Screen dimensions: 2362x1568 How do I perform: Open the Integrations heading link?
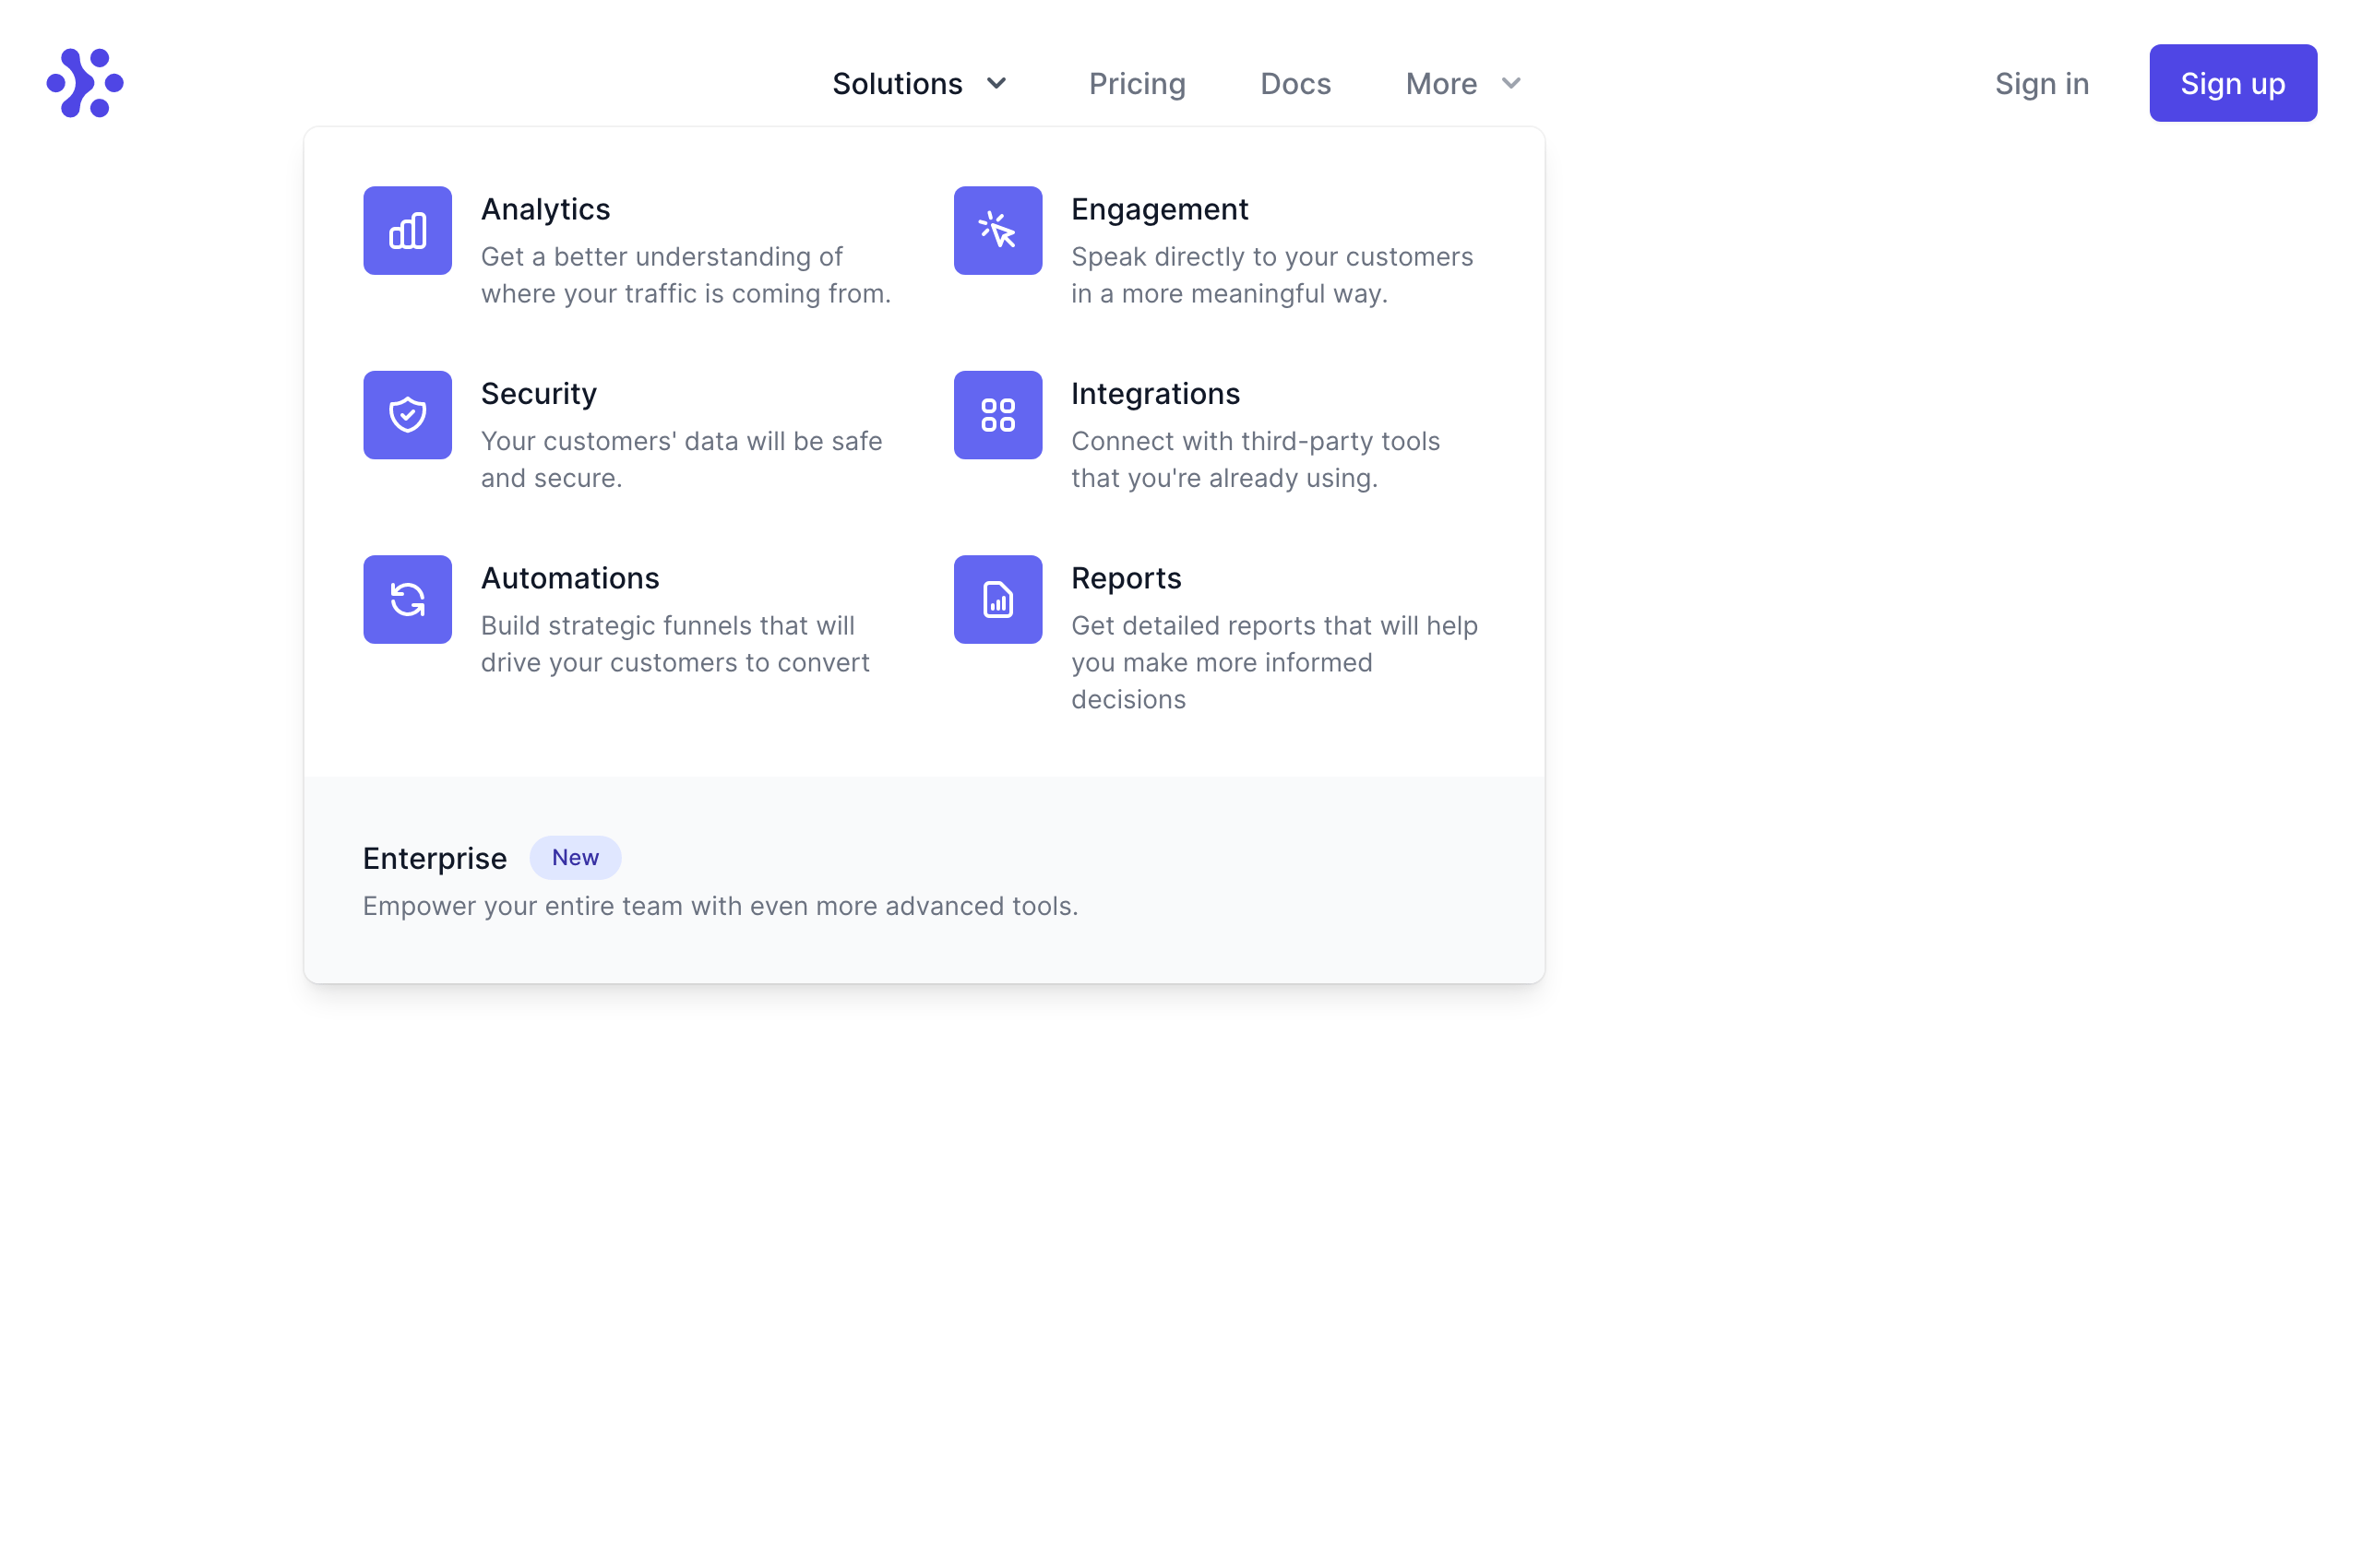[x=1154, y=394]
